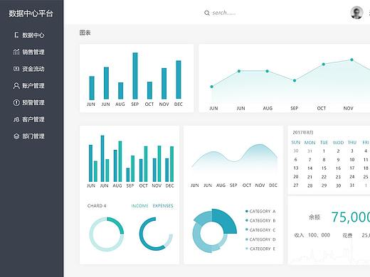The height and width of the screenshot is (277, 370).
Task: Select CATEGORY D legend entry
Action: [260, 239]
